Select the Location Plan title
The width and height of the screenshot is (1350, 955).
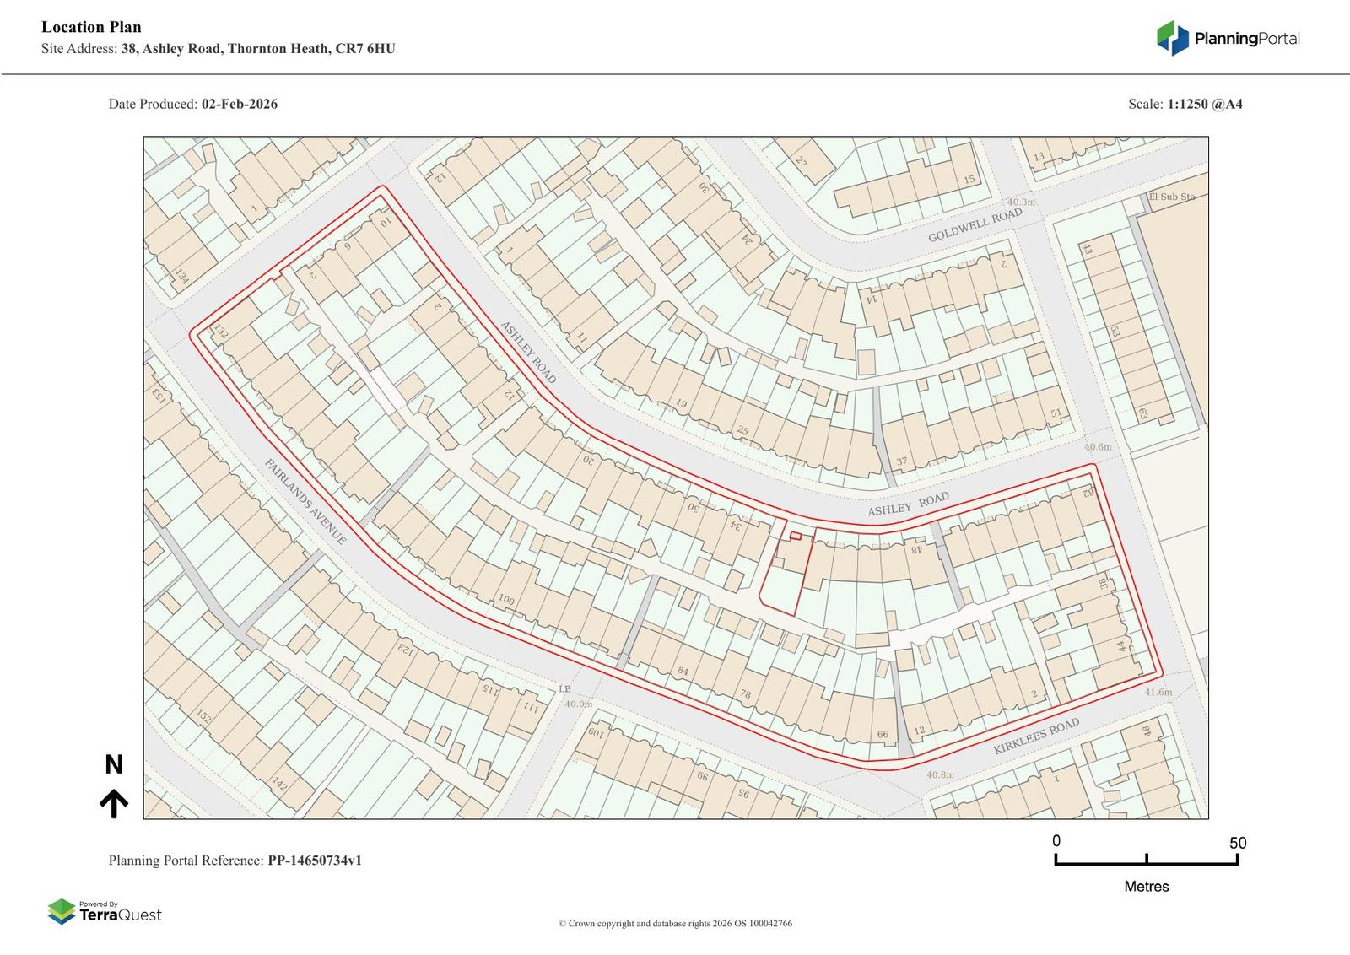click(x=91, y=28)
